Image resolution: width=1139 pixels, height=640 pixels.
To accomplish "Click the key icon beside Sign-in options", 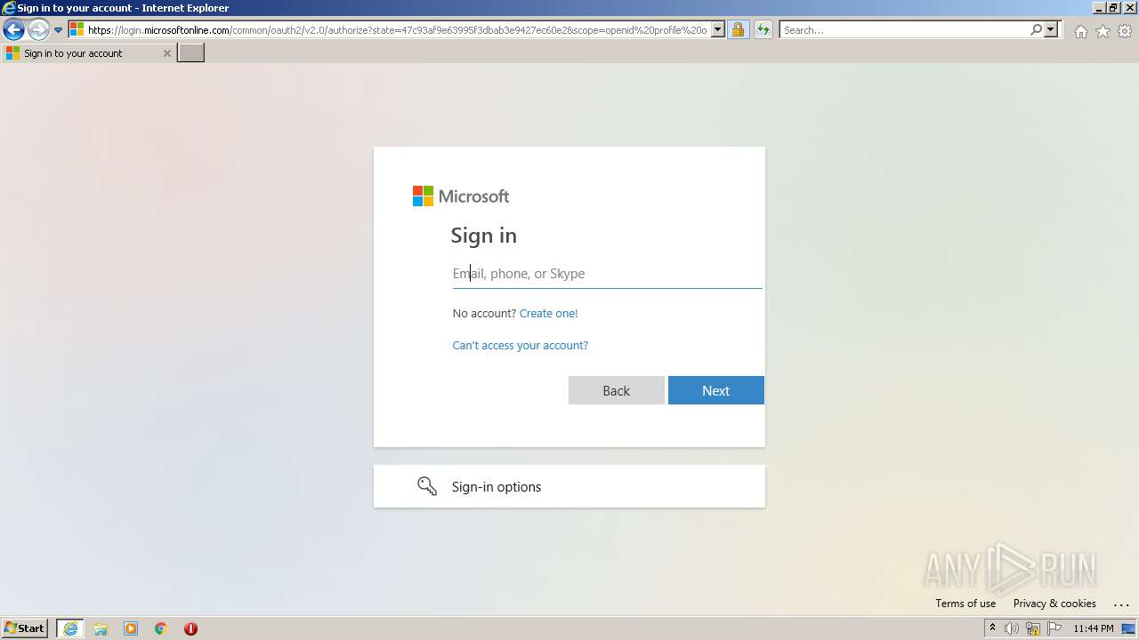I will click(x=427, y=486).
